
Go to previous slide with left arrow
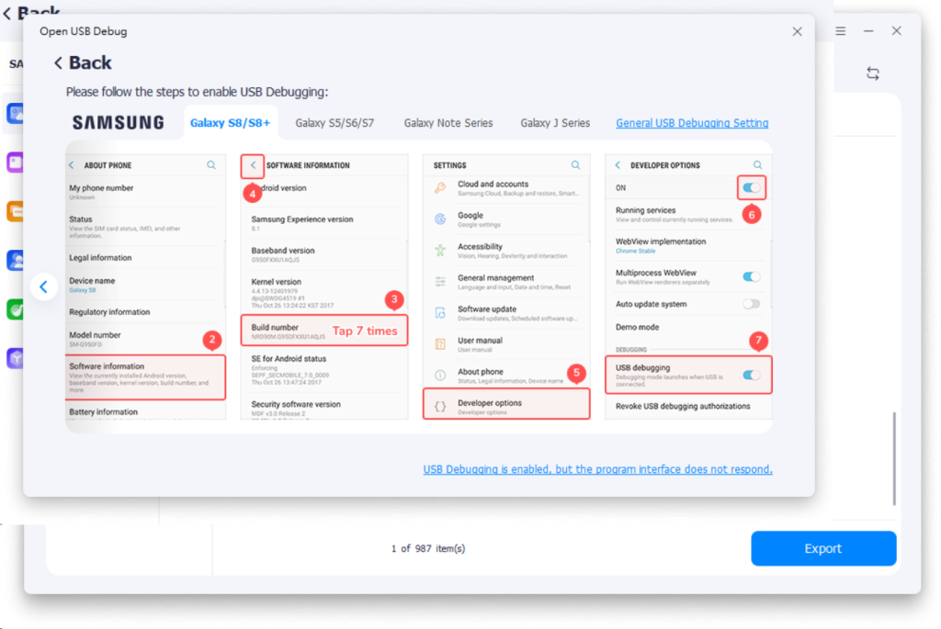pyautogui.click(x=43, y=286)
